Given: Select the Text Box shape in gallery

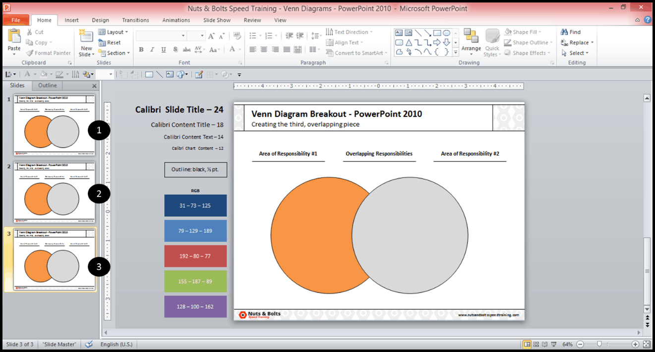Looking at the screenshot, I should [x=399, y=33].
